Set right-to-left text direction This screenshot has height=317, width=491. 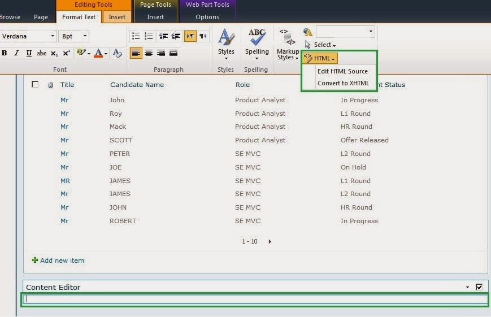click(203, 36)
